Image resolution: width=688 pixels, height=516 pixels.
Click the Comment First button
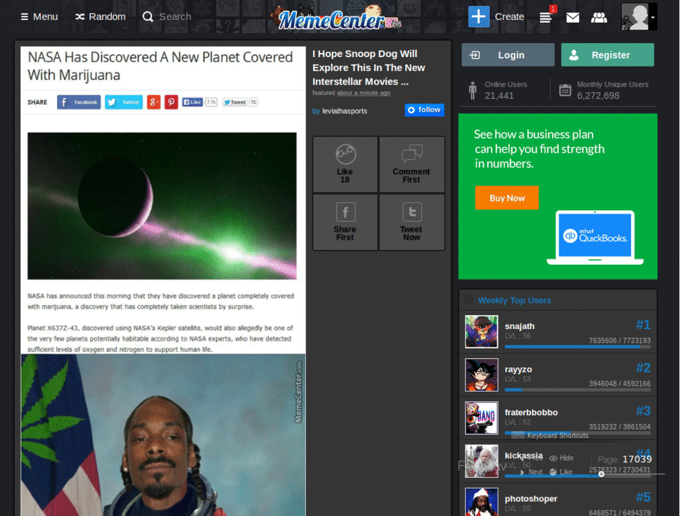point(412,164)
